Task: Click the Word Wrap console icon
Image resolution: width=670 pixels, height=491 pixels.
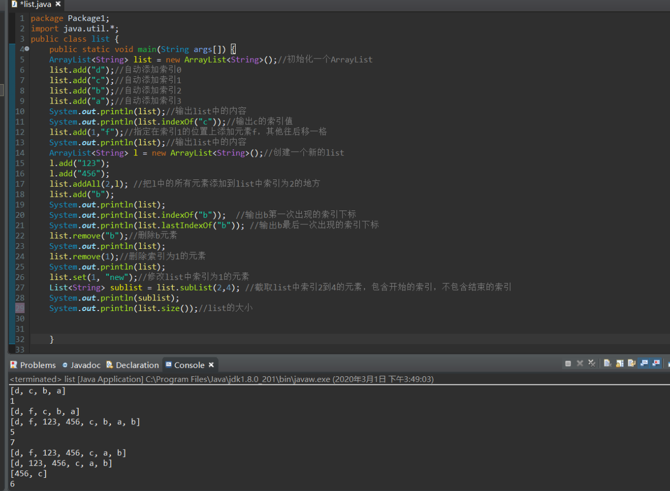Action: pyautogui.click(x=632, y=364)
